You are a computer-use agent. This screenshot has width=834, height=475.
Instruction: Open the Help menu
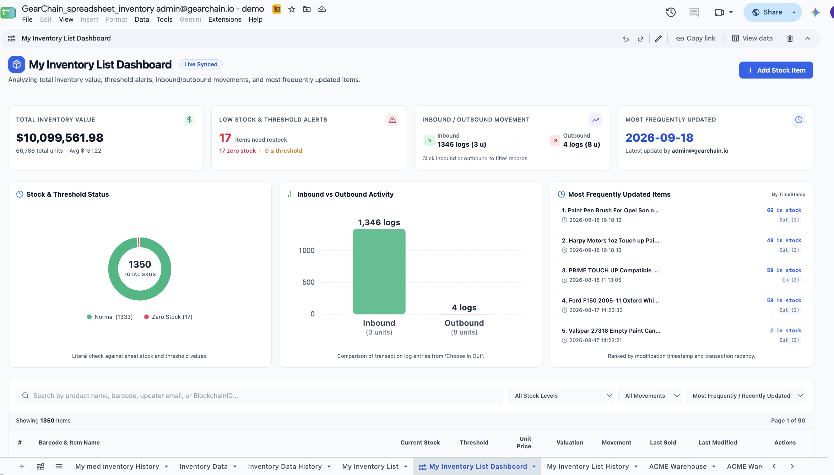coord(255,19)
